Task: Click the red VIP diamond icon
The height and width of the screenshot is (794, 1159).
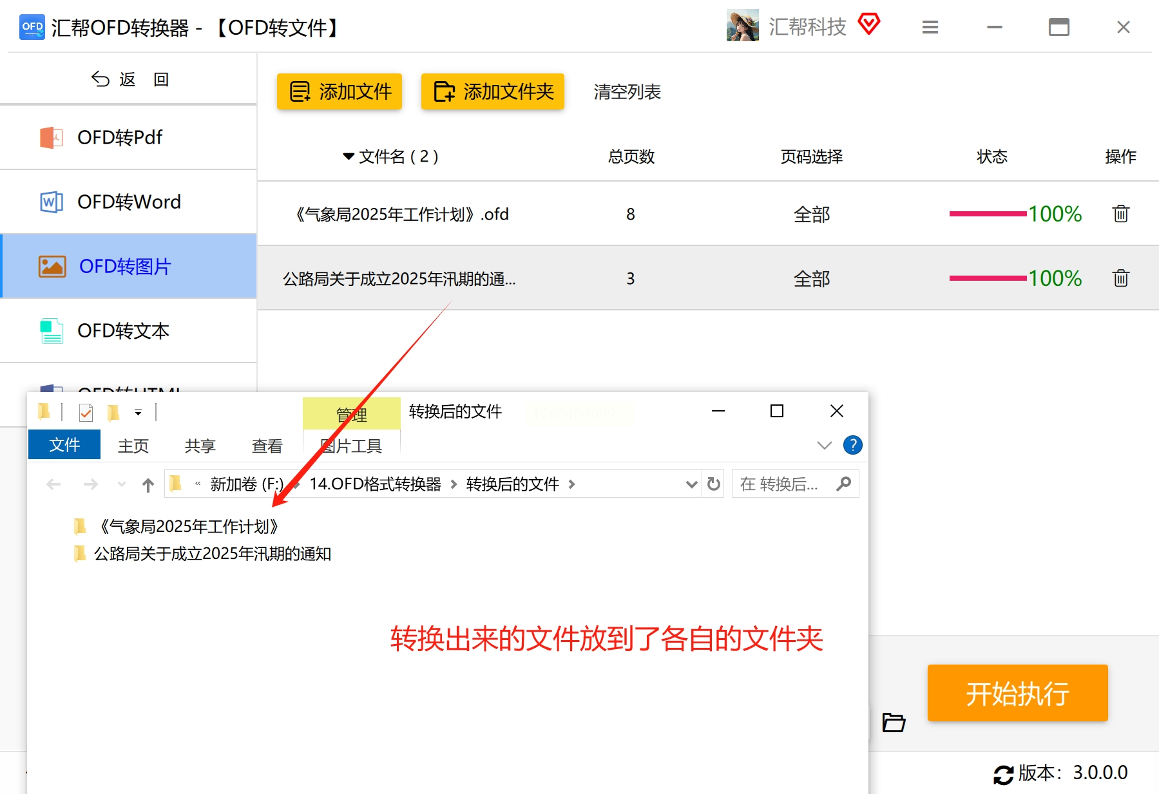Action: [x=868, y=24]
